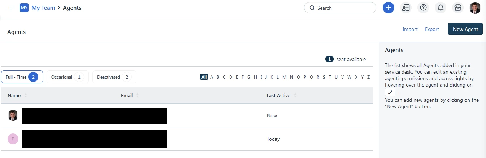Screen dimensions: 486x158
Task: Click the blue plus quick-add icon
Action: click(x=389, y=8)
